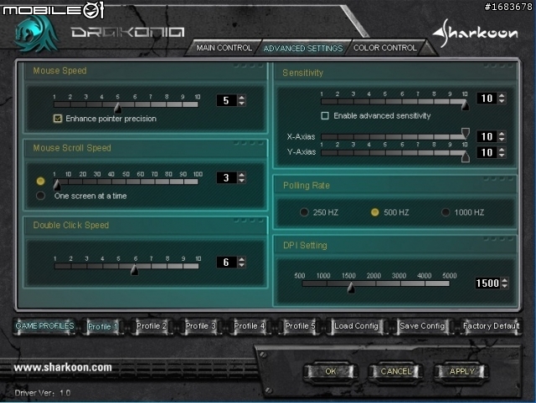The image size is (536, 403).
Task: Click the Driver Ver: 1.0 text
Action: pyautogui.click(x=43, y=393)
